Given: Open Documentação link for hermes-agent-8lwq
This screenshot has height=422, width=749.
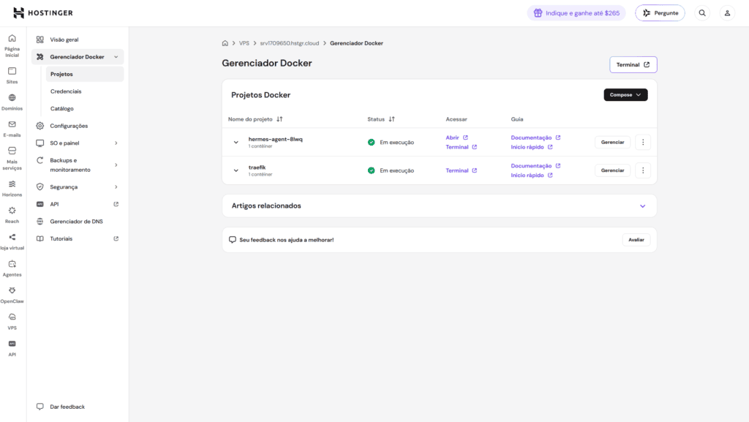Looking at the screenshot, I should 535,137.
